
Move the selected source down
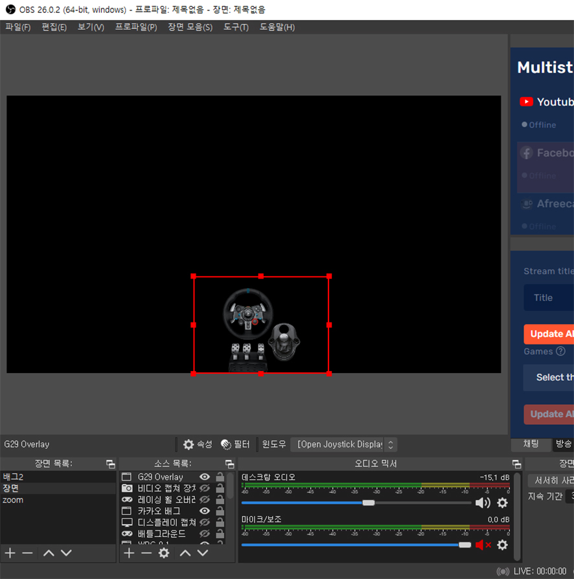pyautogui.click(x=202, y=553)
